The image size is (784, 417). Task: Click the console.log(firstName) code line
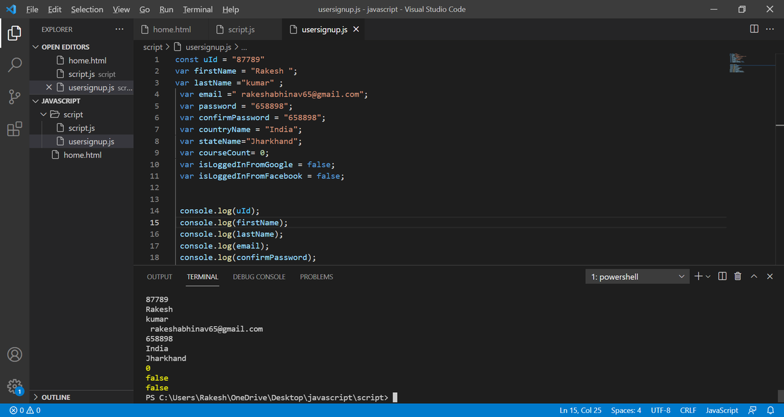click(234, 223)
